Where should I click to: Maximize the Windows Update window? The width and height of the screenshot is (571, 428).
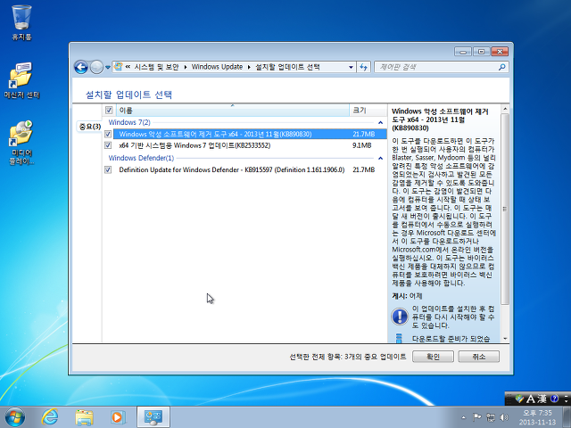pyautogui.click(x=481, y=52)
